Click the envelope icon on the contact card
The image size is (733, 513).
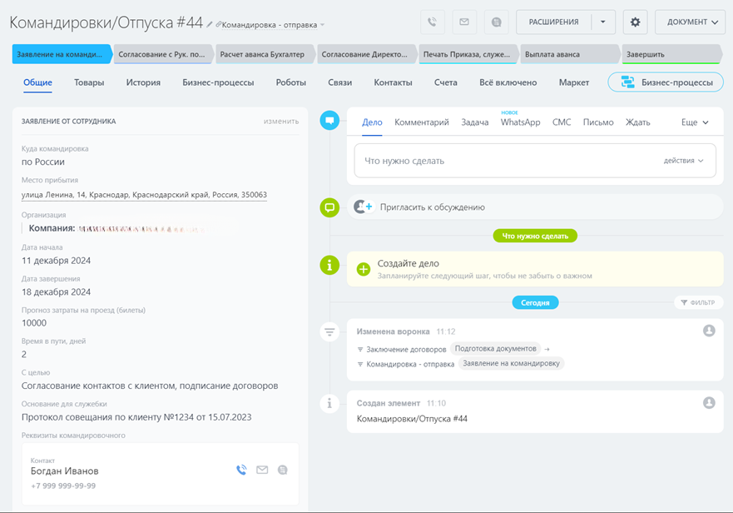click(262, 470)
